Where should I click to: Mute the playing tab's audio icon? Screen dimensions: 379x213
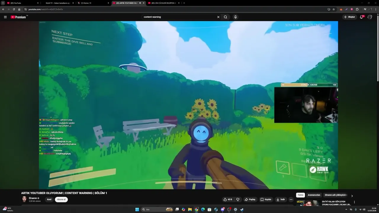pyautogui.click(x=140, y=3)
